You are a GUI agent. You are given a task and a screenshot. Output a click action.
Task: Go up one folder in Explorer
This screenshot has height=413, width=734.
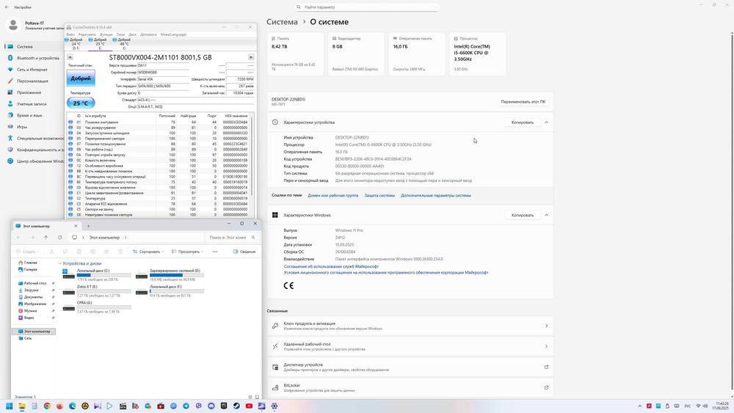coord(46,238)
